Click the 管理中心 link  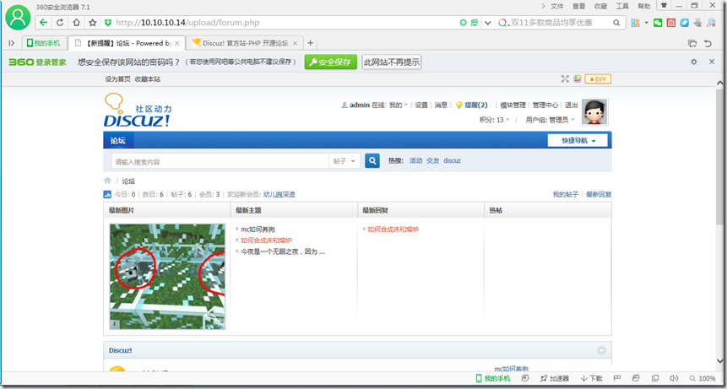545,105
